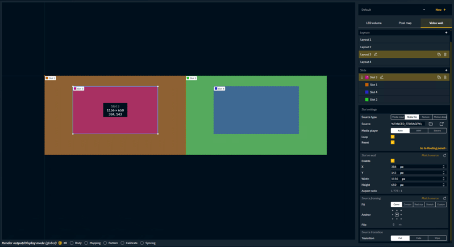454x247 pixels.
Task: Duplicate Layout 3 with the copy icon
Action: pyautogui.click(x=439, y=54)
